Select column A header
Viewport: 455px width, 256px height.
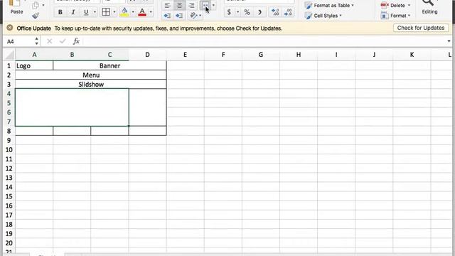pyautogui.click(x=34, y=55)
